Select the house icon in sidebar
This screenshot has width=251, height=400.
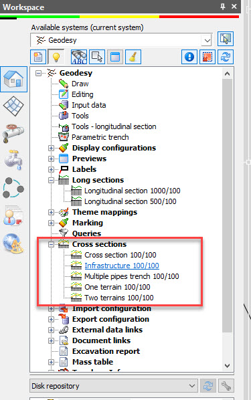tap(14, 80)
